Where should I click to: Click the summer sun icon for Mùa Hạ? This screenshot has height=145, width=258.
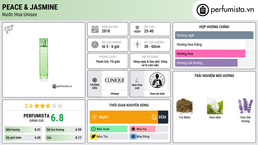(x=133, y=129)
